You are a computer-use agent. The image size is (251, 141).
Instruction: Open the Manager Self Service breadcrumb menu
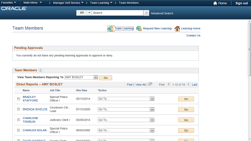pos(68,3)
